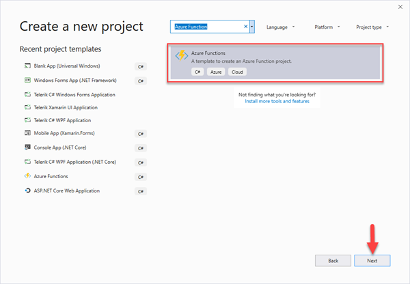Click the template description 'A template to create an Azure Function project.'
Image resolution: width=410 pixels, height=284 pixels.
pos(241,61)
